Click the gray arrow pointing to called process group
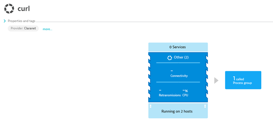The height and width of the screenshot is (123, 273). click(216, 80)
